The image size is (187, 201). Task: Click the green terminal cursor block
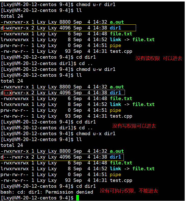(77, 198)
